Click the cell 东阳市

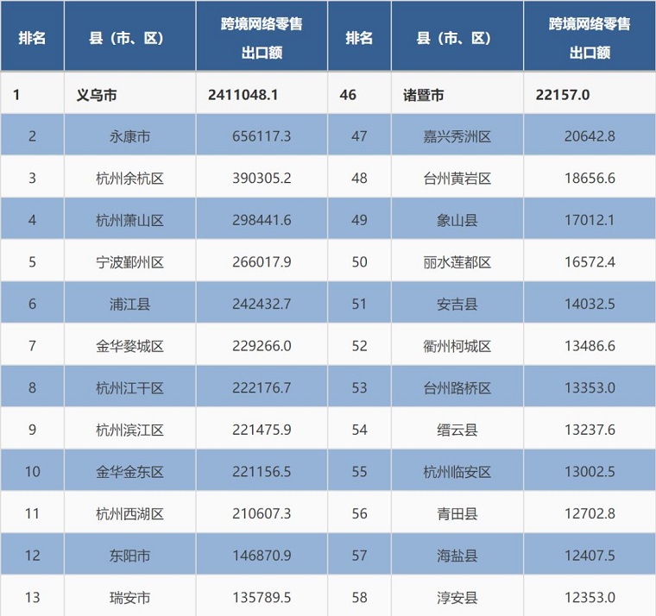tap(129, 556)
